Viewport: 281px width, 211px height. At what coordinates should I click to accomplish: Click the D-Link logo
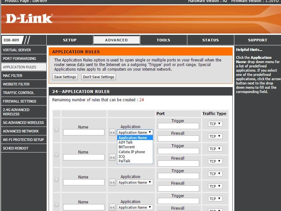pos(29,19)
